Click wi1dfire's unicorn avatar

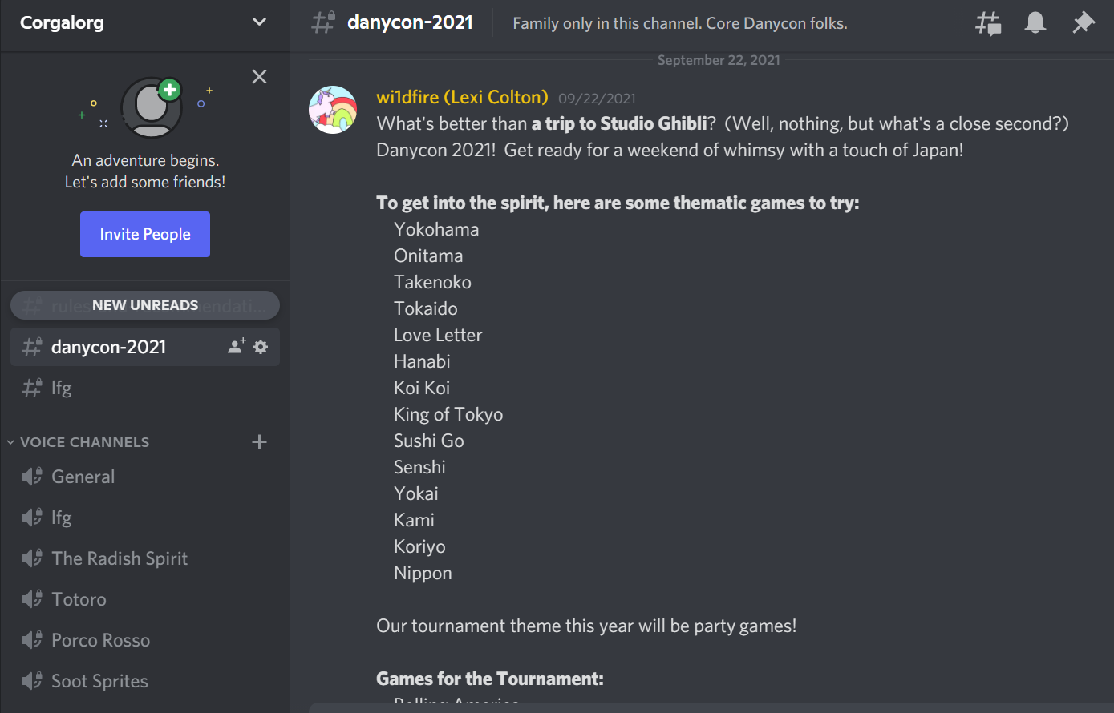333,110
